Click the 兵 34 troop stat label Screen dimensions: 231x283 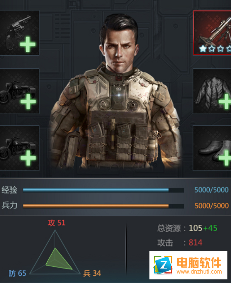(92, 274)
